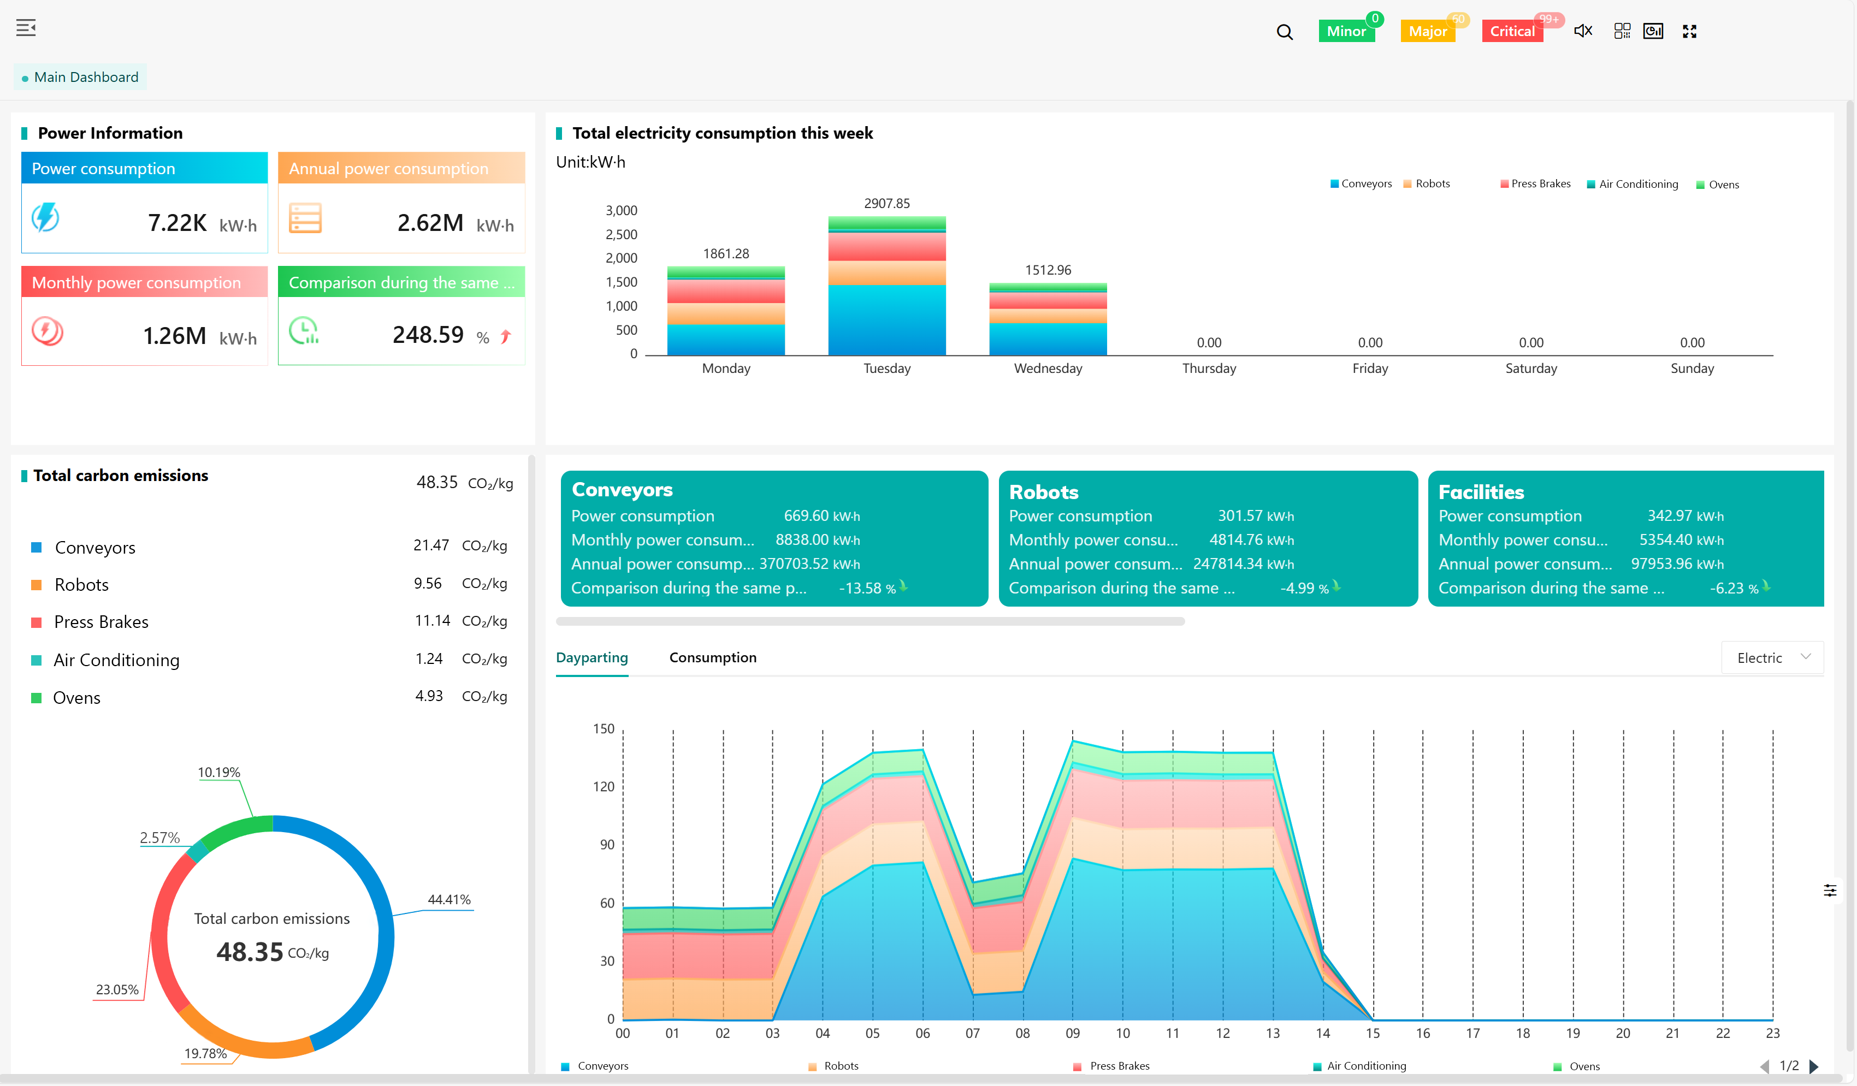Toggle Conveyors series in weekly chart legend
This screenshot has width=1857, height=1086.
pos(1361,184)
